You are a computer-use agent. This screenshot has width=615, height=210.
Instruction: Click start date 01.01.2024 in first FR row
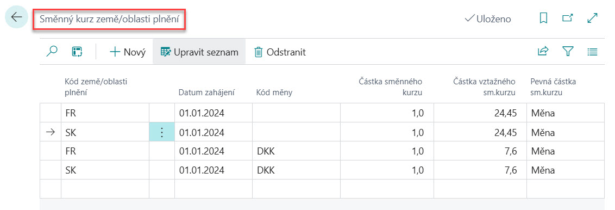coord(214,113)
